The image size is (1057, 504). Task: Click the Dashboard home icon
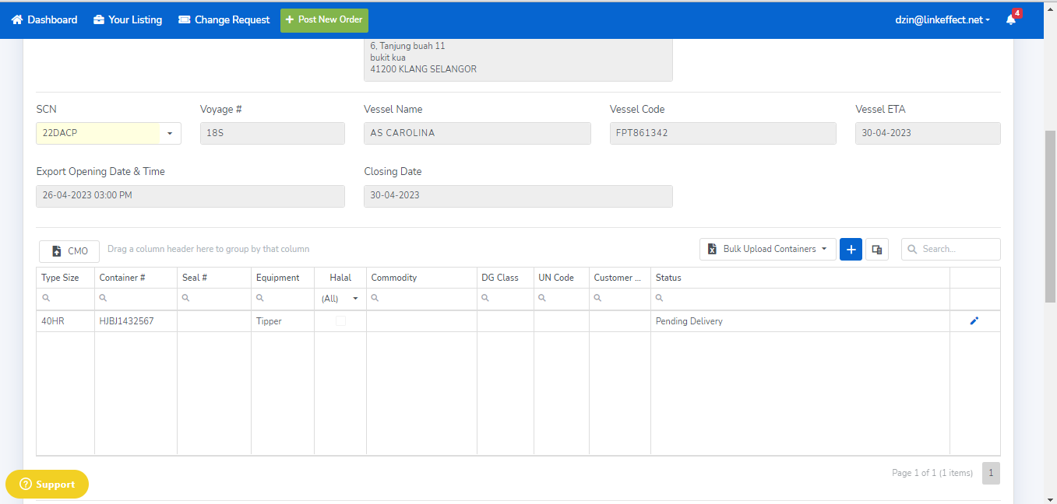[x=17, y=19]
